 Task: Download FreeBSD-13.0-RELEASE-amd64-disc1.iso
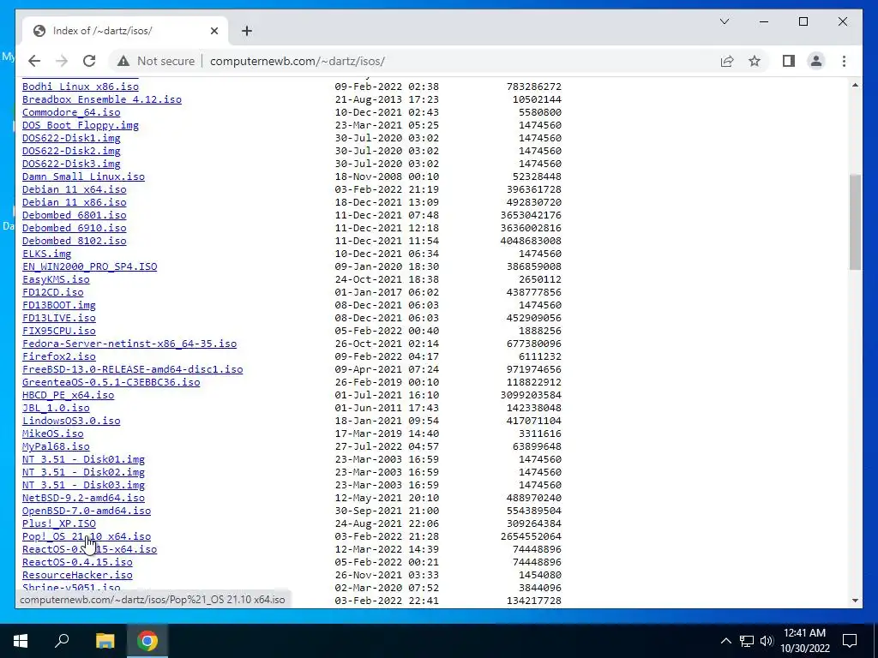[x=133, y=369]
